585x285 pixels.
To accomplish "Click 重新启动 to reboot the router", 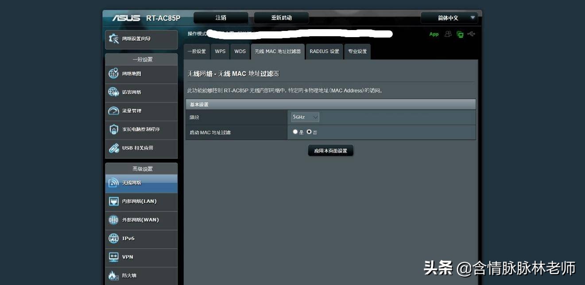I will (x=281, y=18).
